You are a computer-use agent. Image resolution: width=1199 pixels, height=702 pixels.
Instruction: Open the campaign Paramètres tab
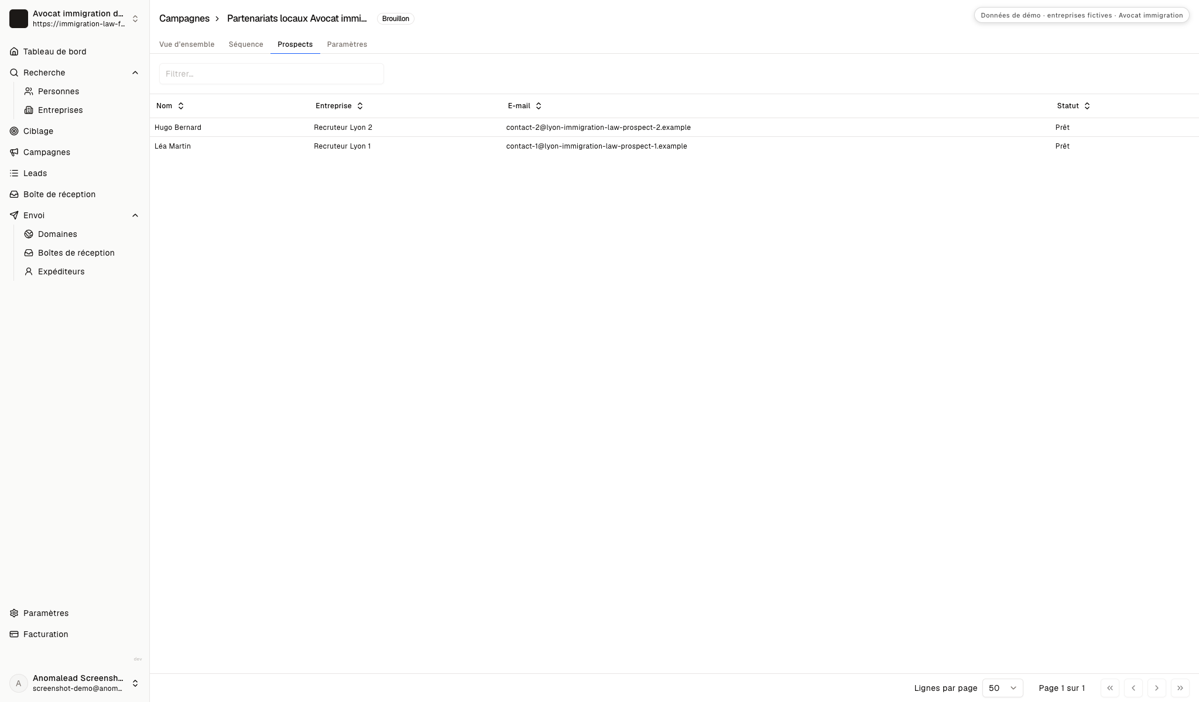[347, 44]
